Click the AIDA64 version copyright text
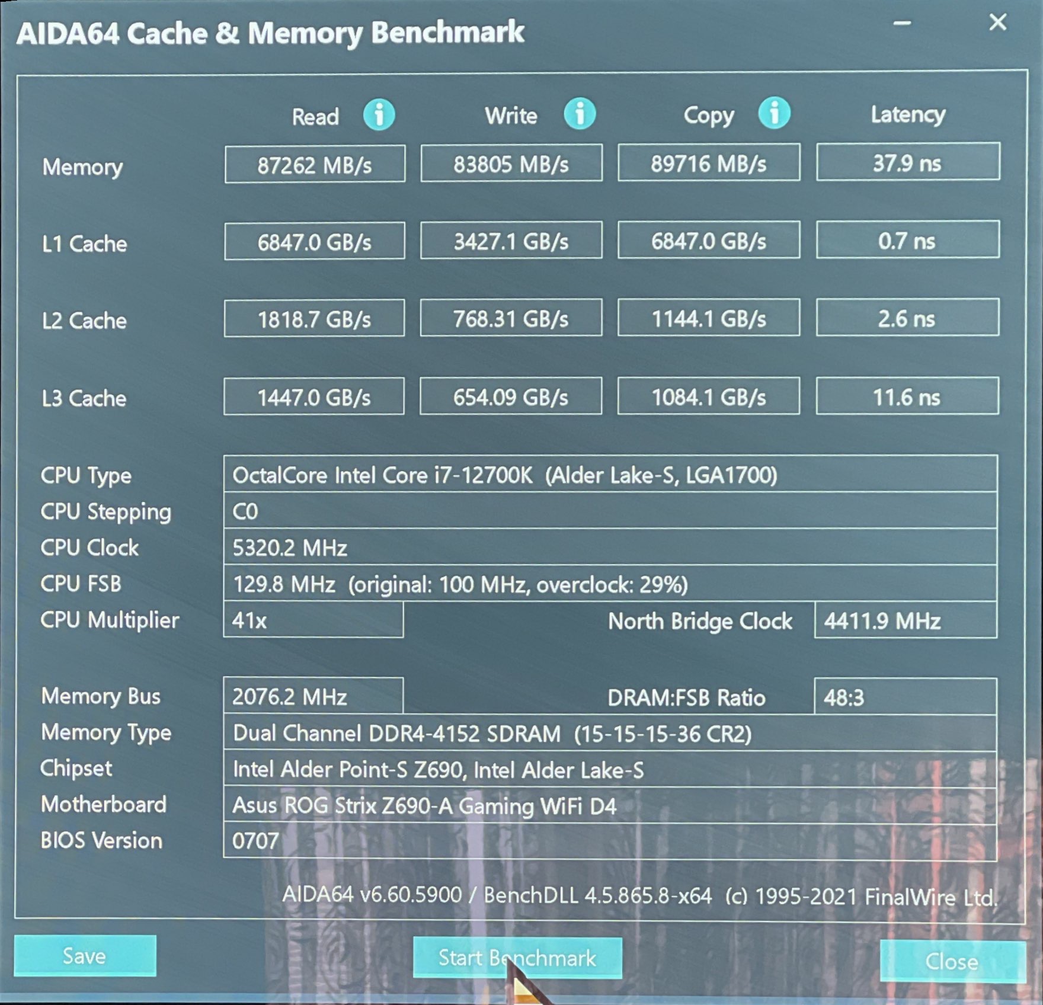Image resolution: width=1043 pixels, height=1005 pixels. click(640, 896)
